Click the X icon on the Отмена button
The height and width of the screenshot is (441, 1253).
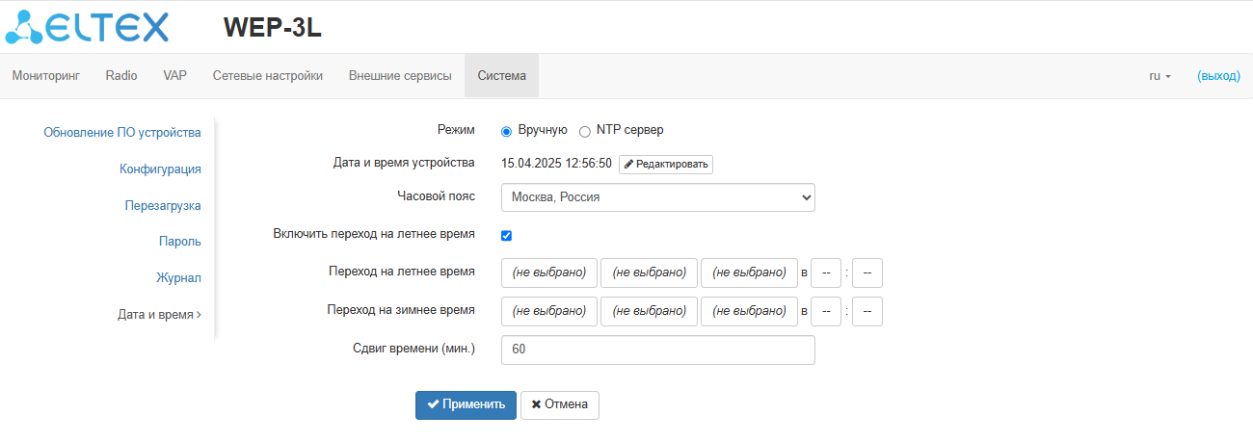click(x=536, y=404)
